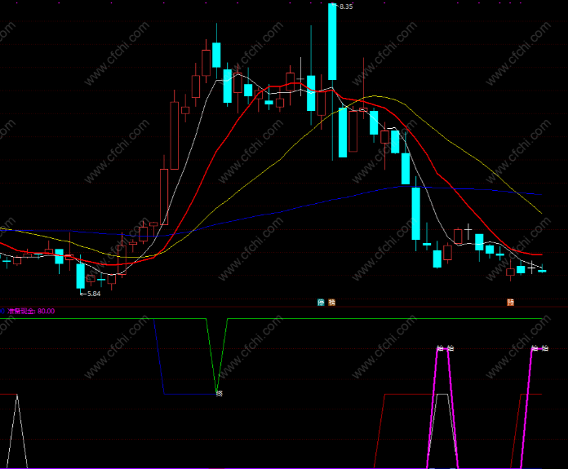Image resolution: width=568 pixels, height=469 pixels.
Task: Click the signal marker at the green dip bottom
Action: 220,393
